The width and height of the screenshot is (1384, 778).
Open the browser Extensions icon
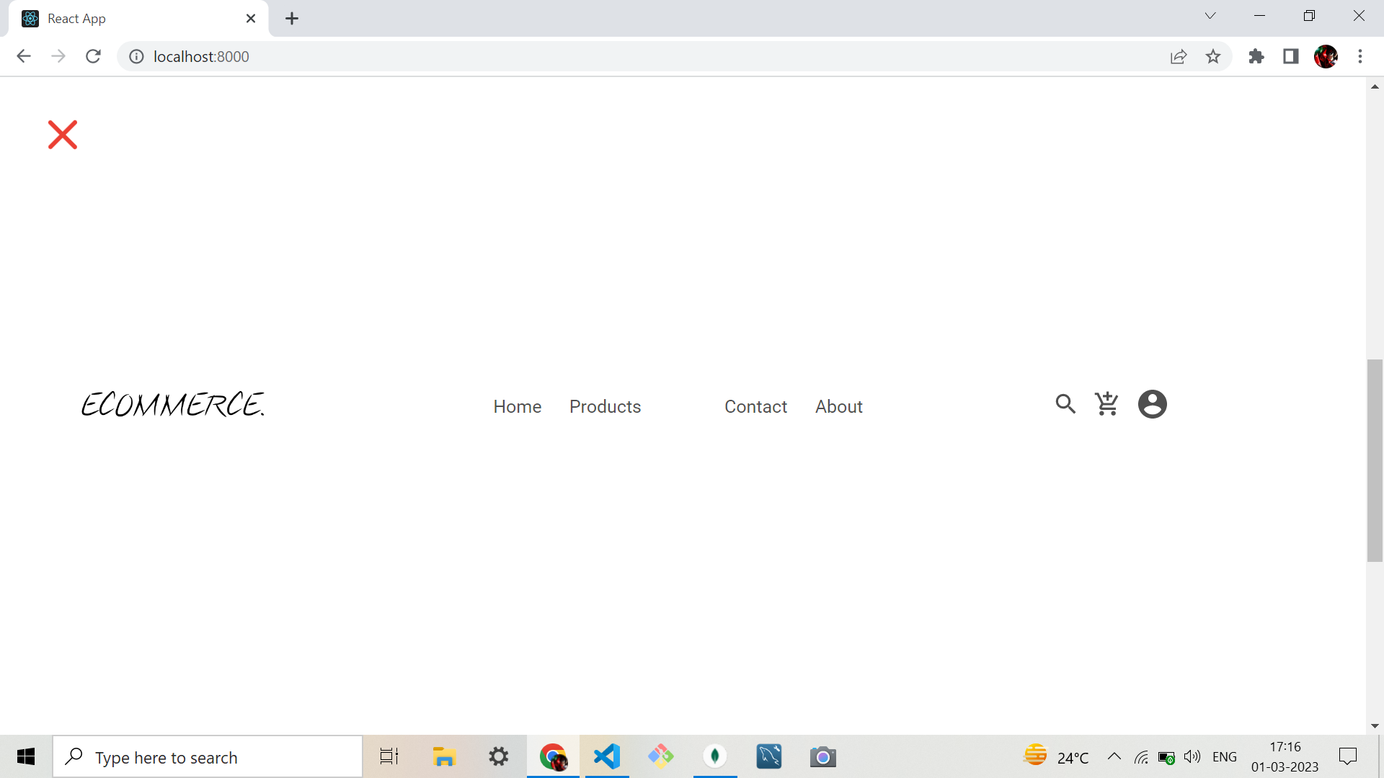pos(1256,56)
